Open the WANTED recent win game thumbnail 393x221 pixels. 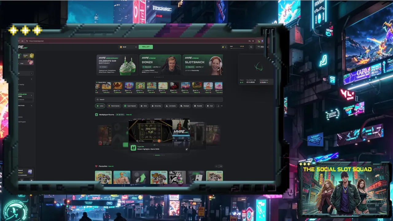click(x=197, y=86)
